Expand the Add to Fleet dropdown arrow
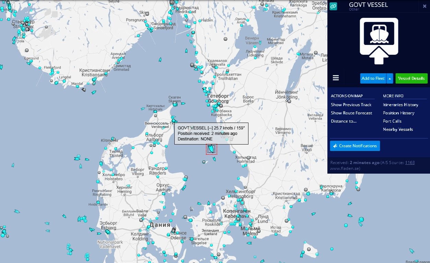This screenshot has height=263, width=430. 390,78
